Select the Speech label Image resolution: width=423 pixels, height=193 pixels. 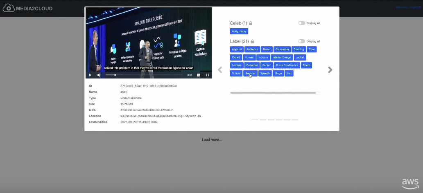tap(265, 73)
